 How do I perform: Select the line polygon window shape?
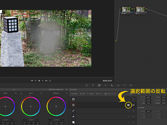(73, 111)
